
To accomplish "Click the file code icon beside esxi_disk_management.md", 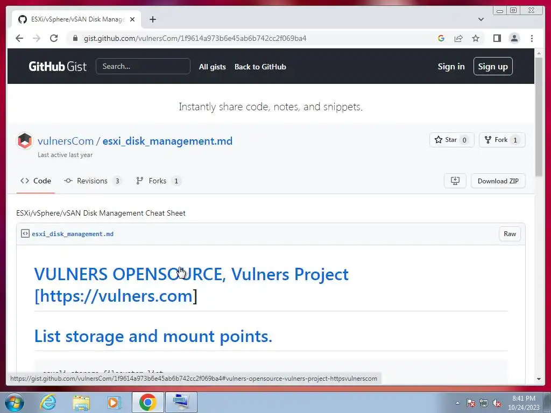I will (x=25, y=233).
